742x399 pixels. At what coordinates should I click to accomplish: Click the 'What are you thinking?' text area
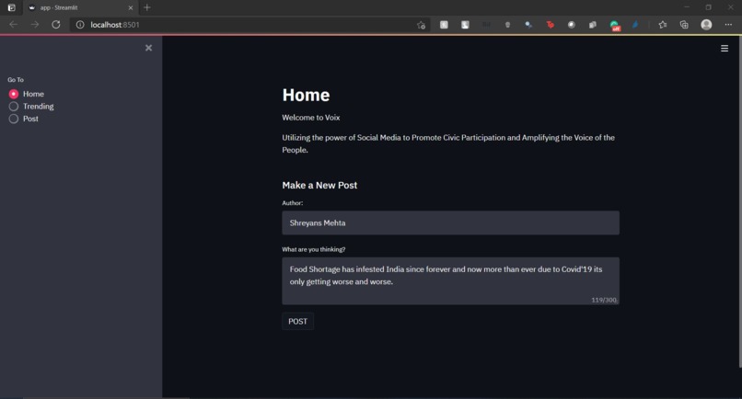click(x=450, y=280)
